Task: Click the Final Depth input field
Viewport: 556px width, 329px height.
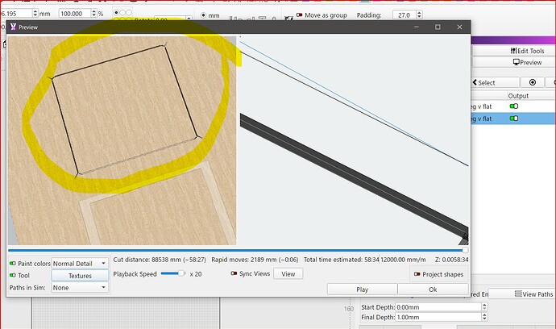Action: point(438,317)
